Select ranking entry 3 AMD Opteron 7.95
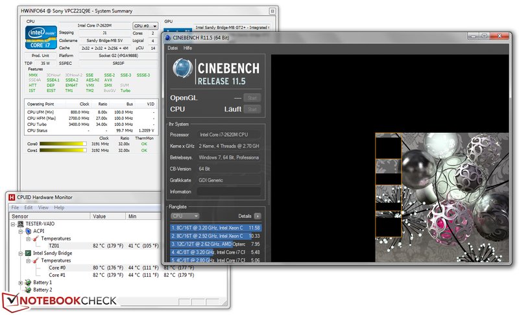Screen dimensions: 519x315 click(x=216, y=244)
